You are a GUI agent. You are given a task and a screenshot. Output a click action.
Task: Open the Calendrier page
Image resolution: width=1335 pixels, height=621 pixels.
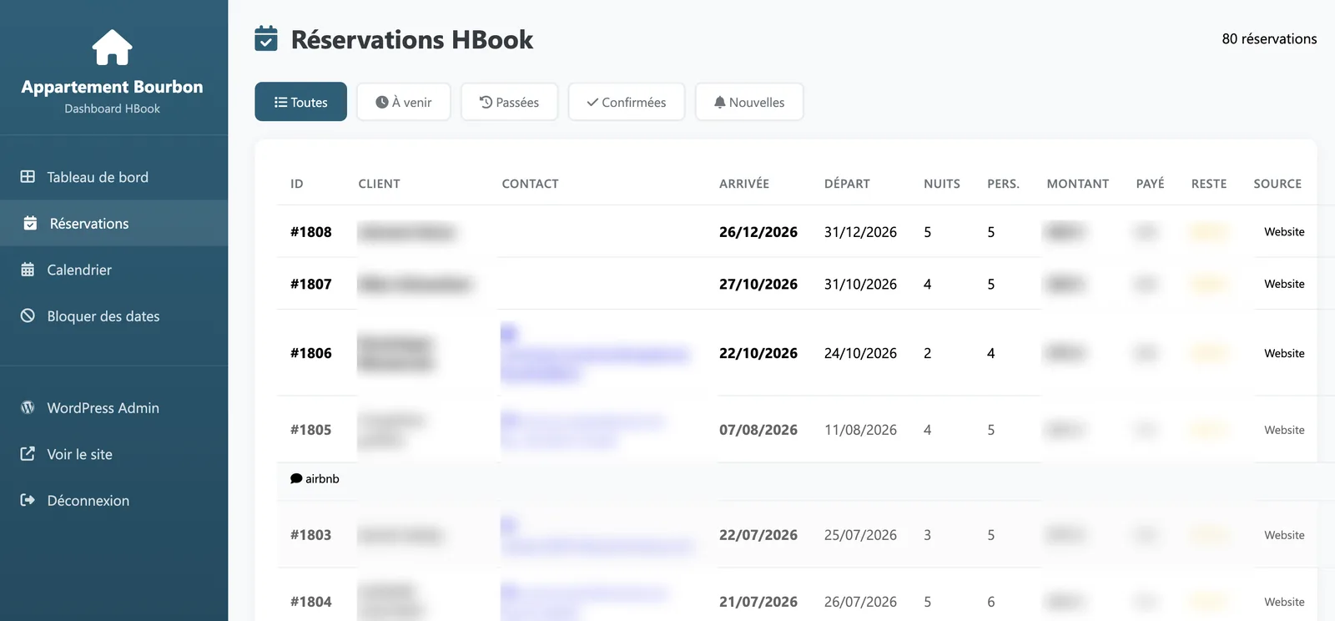point(113,270)
